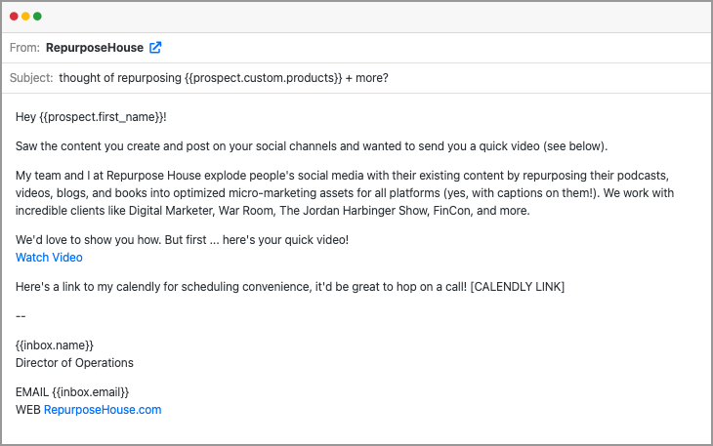Place cursor in "Saw the content" paragraph
Screen dimensions: 713x446
point(311,146)
